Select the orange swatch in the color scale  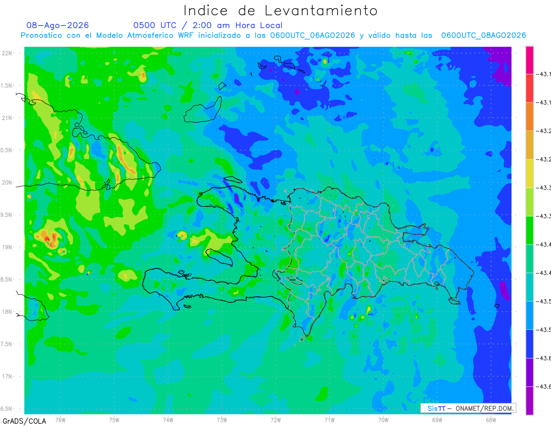coord(529,117)
